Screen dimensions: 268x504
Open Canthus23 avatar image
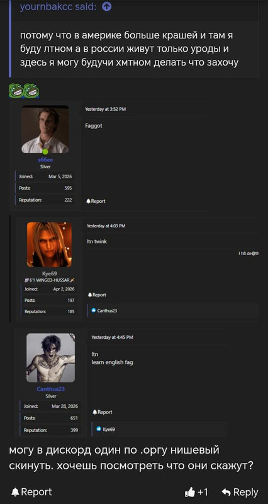(x=51, y=358)
